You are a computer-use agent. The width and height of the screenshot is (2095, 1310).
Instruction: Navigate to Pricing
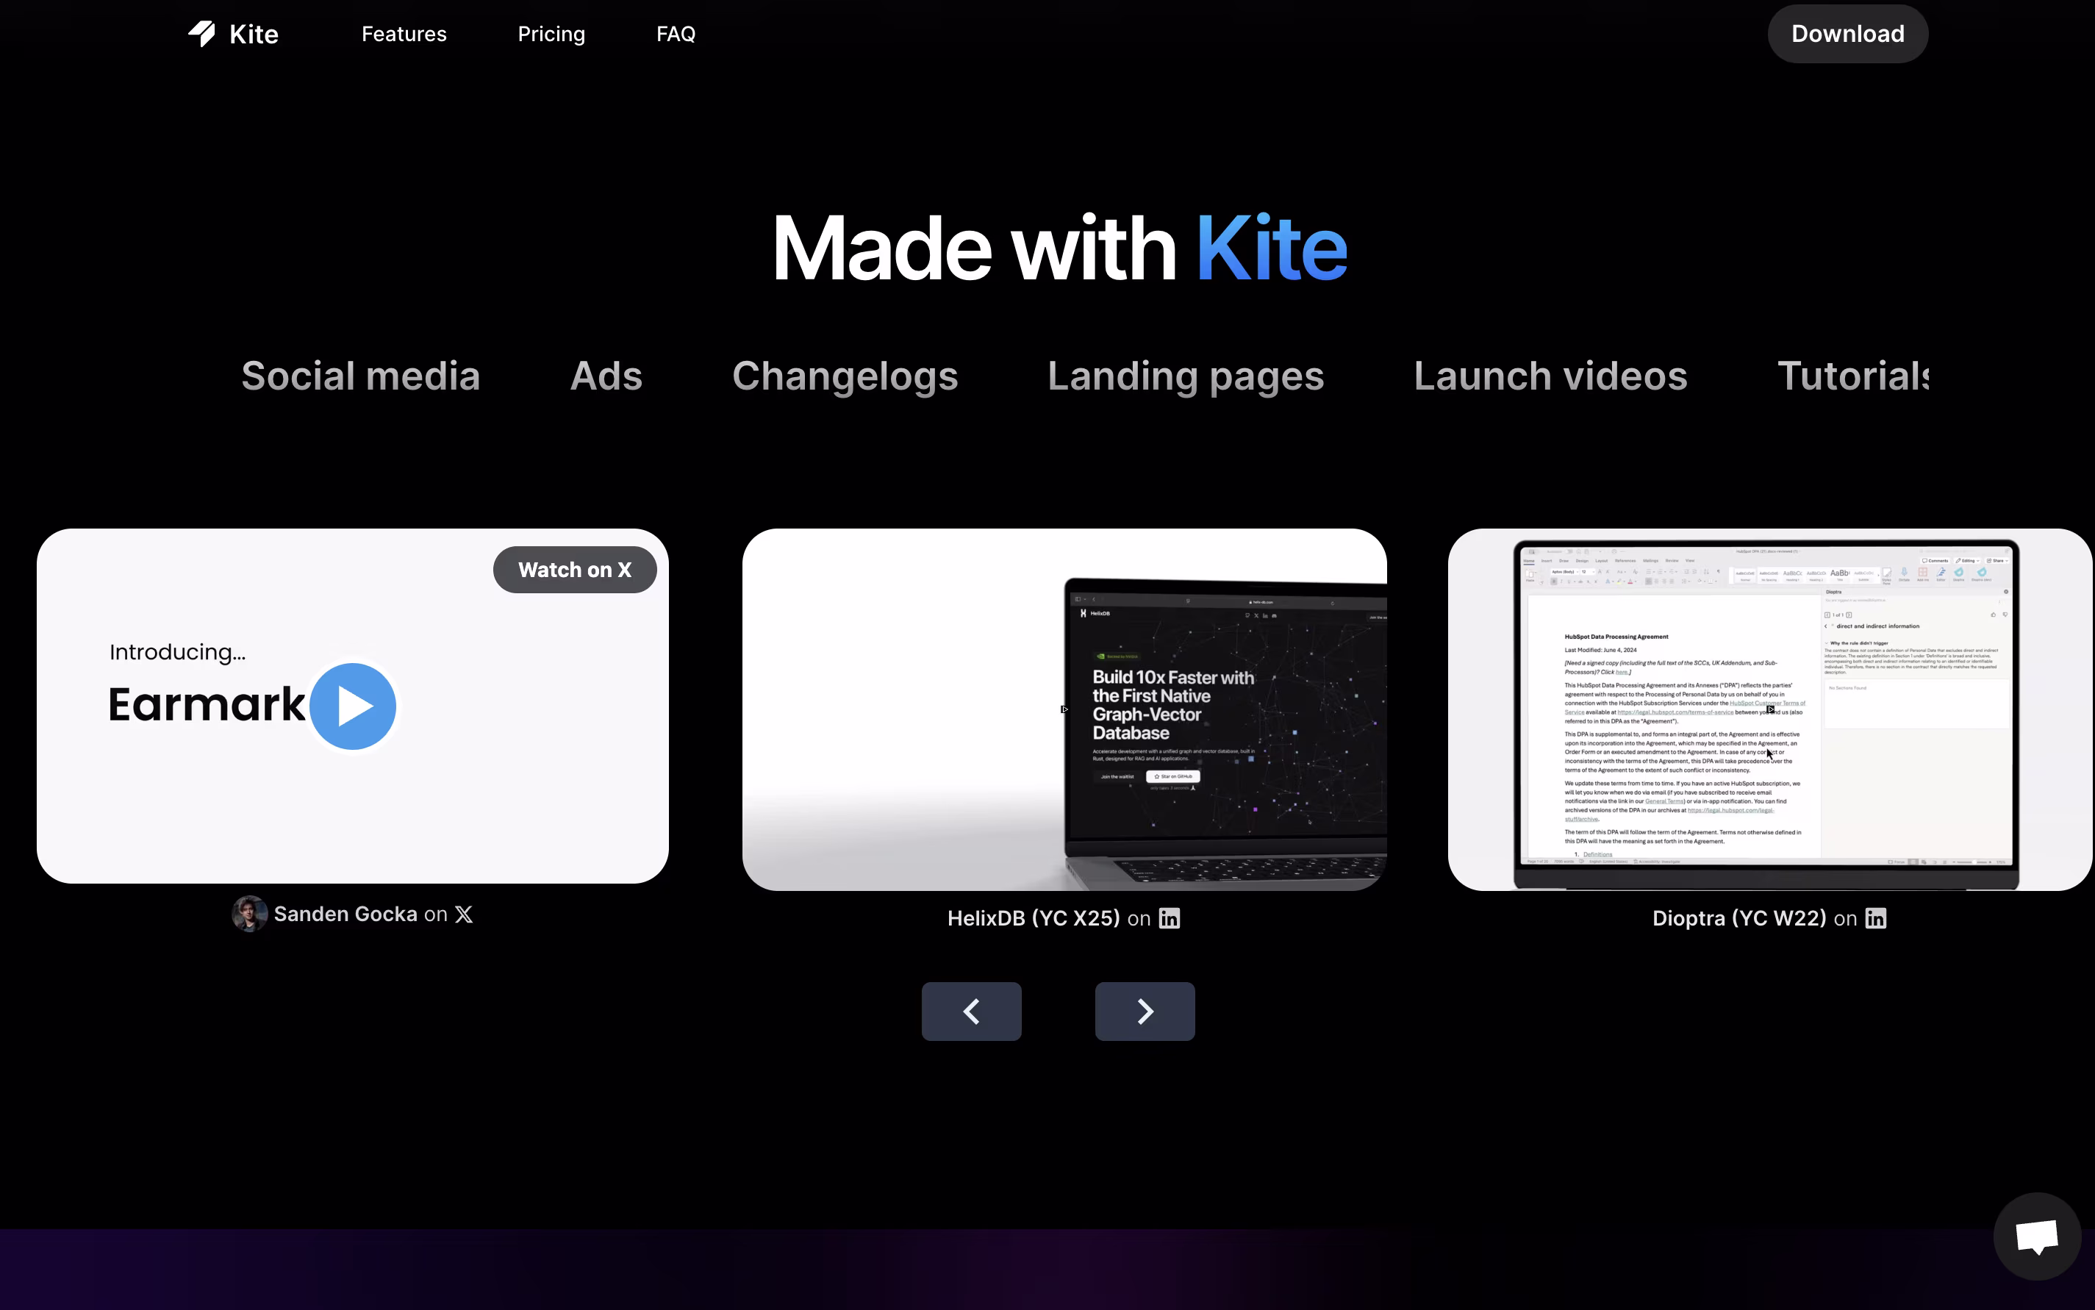(551, 34)
